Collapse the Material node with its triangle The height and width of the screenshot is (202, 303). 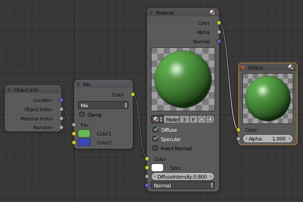click(151, 13)
